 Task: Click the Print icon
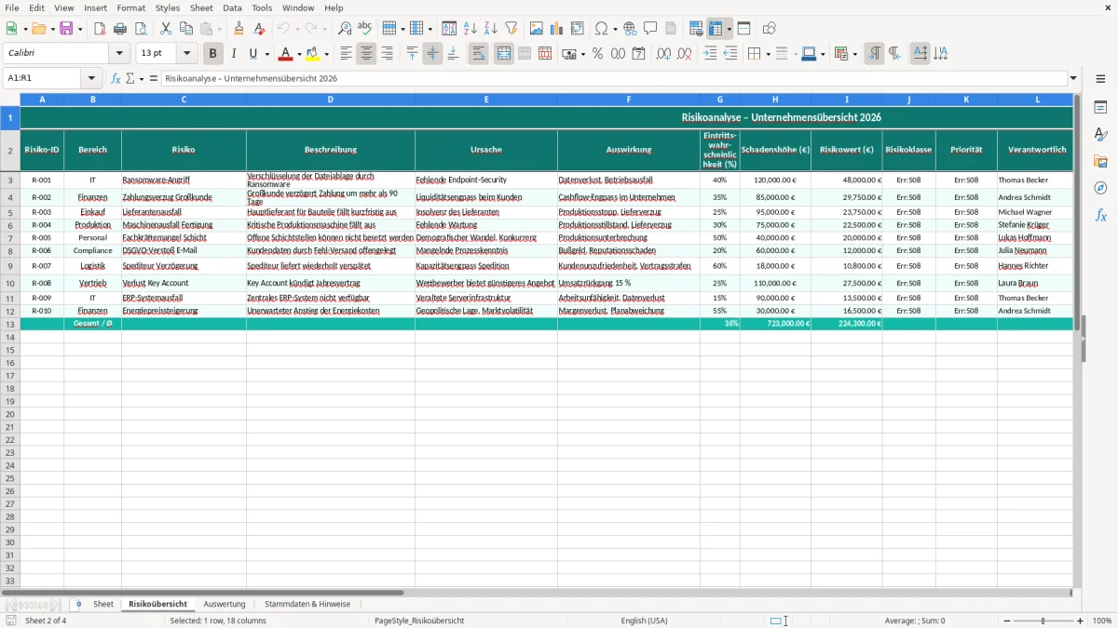120,29
